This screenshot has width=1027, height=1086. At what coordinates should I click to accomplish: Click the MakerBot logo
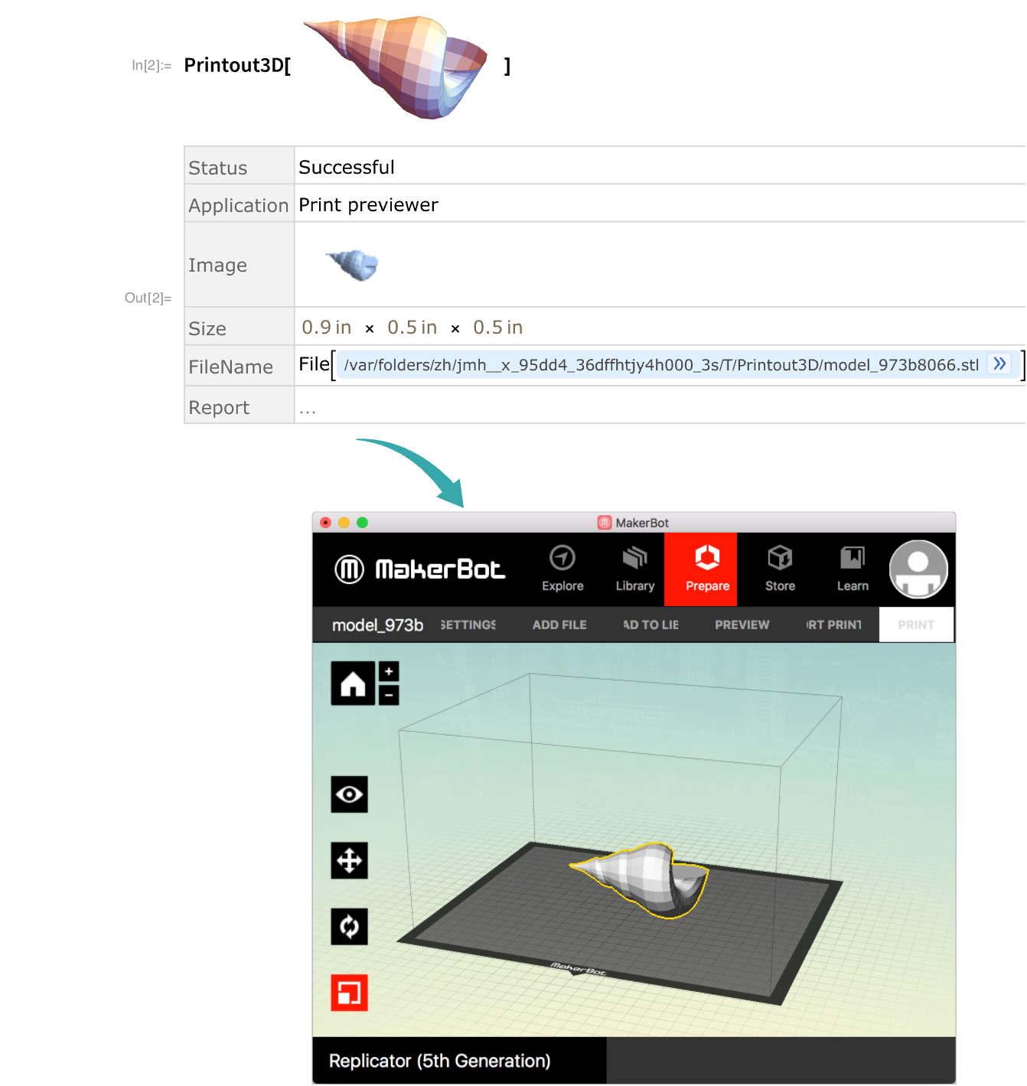click(x=419, y=569)
